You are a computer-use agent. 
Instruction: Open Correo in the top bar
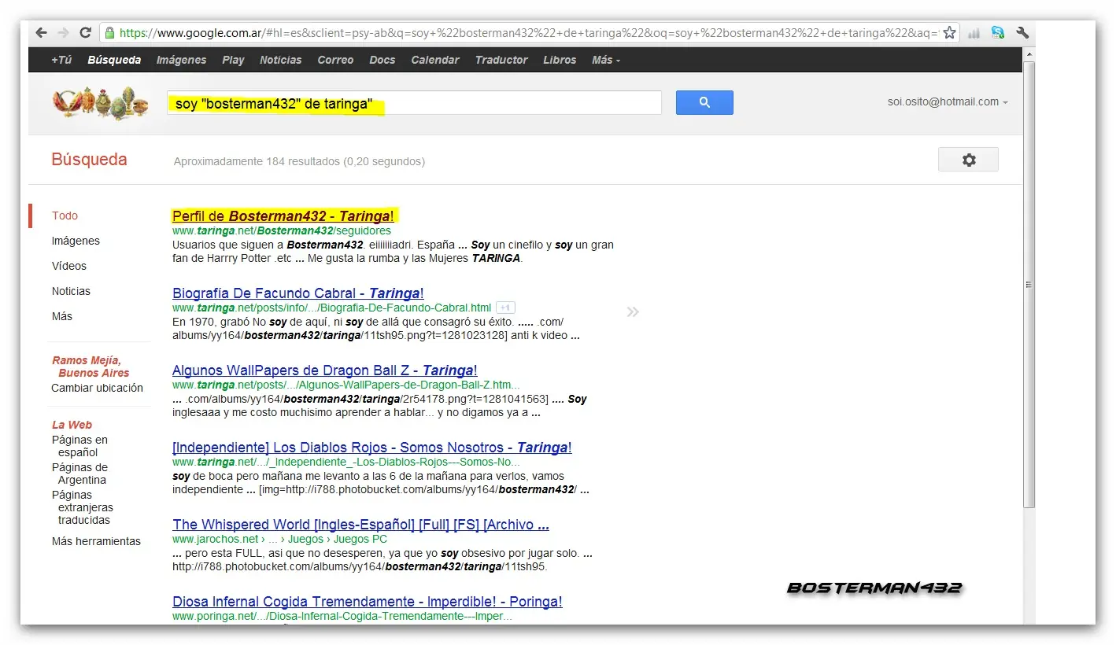[335, 60]
